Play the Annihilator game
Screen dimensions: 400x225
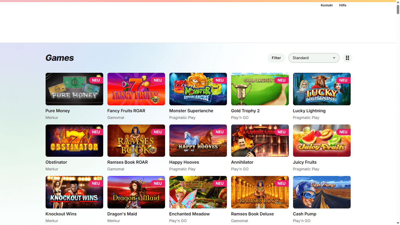point(260,140)
